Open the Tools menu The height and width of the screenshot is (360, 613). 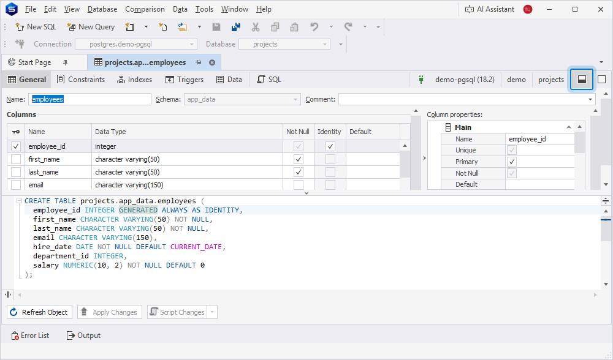[204, 9]
